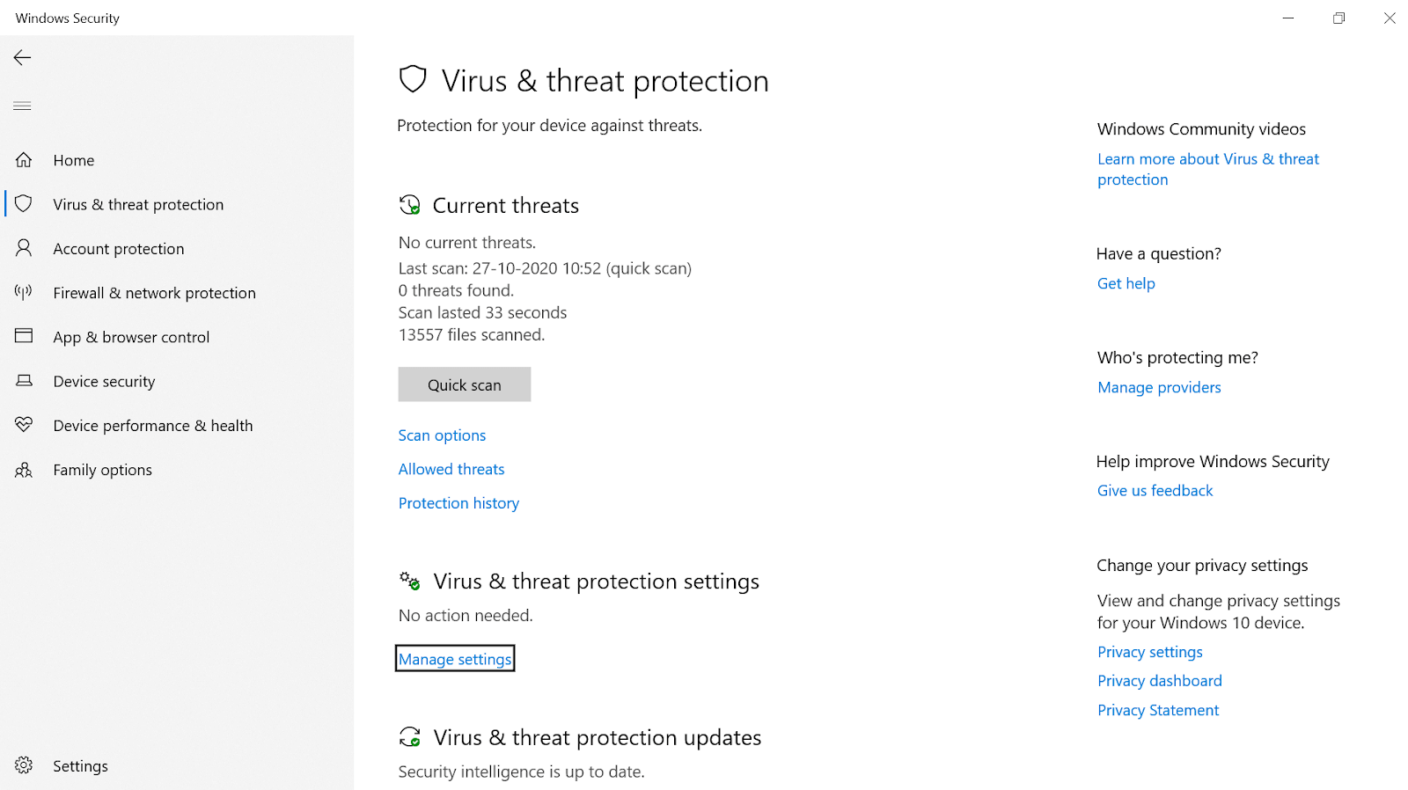Collapse the navigation pane with hamburger menu
The image size is (1408, 790).
(x=22, y=106)
